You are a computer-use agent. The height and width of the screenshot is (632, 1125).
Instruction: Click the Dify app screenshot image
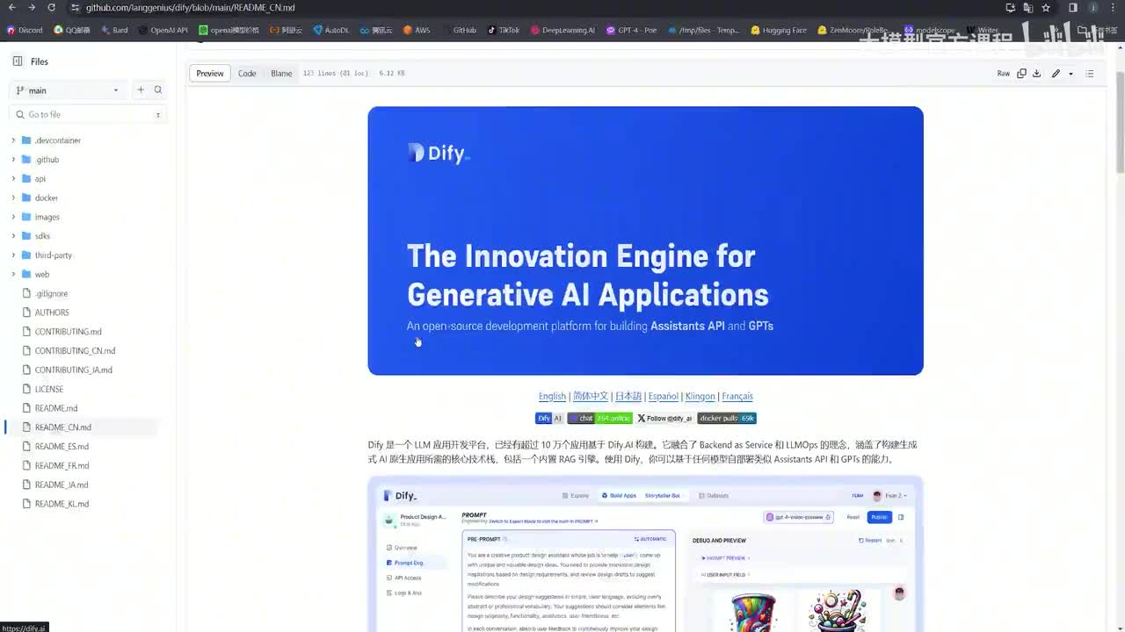point(646,555)
